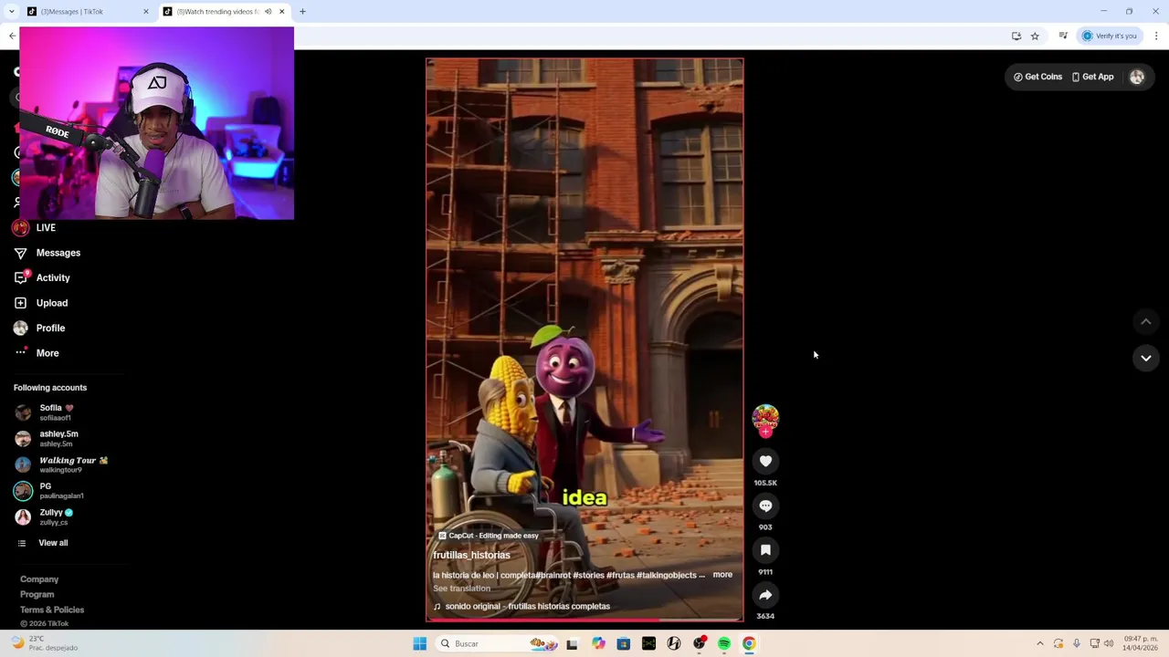Open the Program footer link
Viewport: 1169px width, 657px height.
coord(37,595)
